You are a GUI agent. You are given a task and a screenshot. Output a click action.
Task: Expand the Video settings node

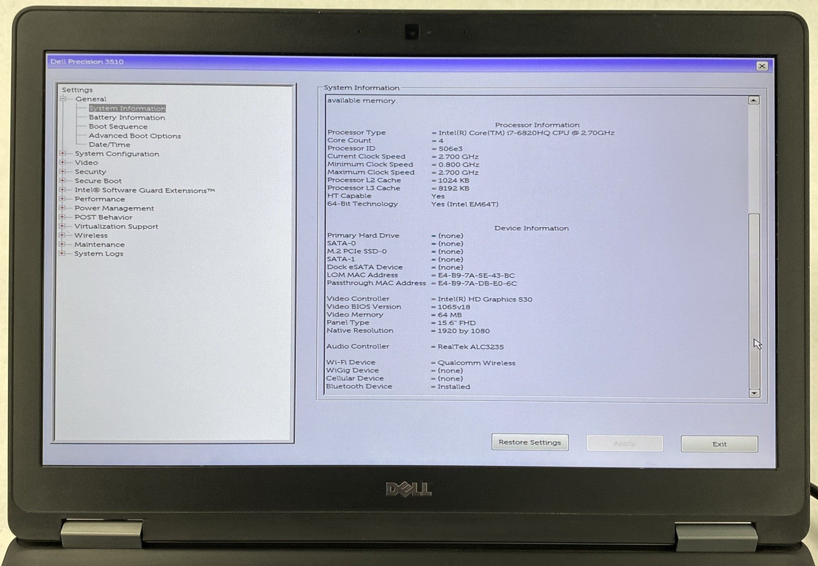(x=63, y=163)
